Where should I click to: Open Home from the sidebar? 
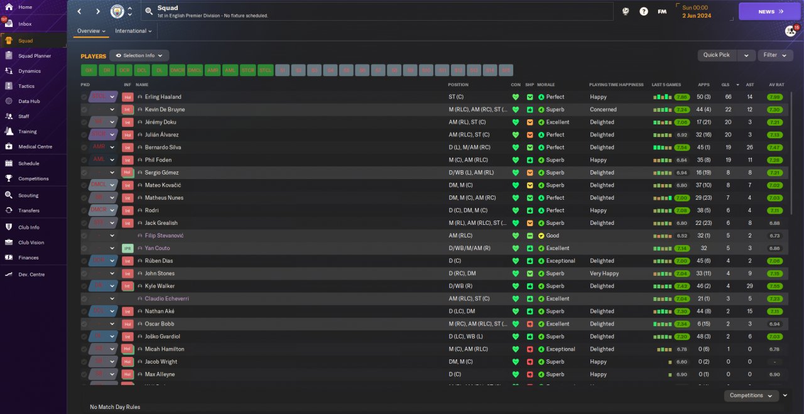(x=25, y=7)
